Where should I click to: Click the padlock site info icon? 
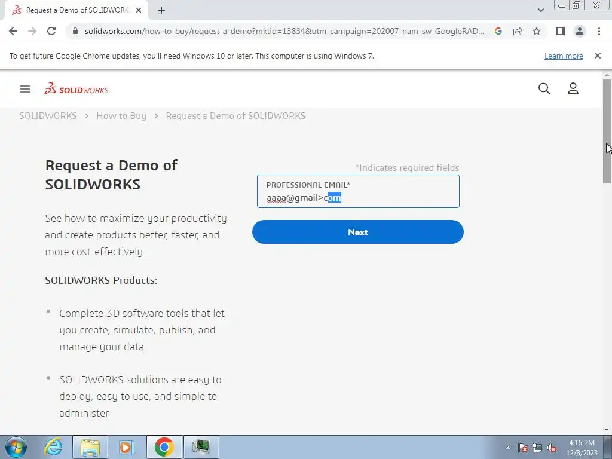[x=76, y=31]
